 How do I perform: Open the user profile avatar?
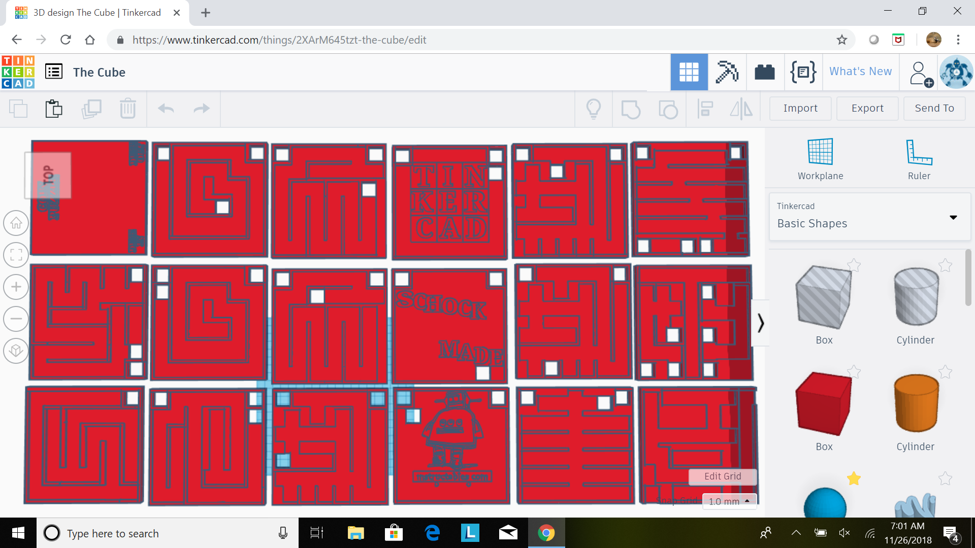[956, 72]
